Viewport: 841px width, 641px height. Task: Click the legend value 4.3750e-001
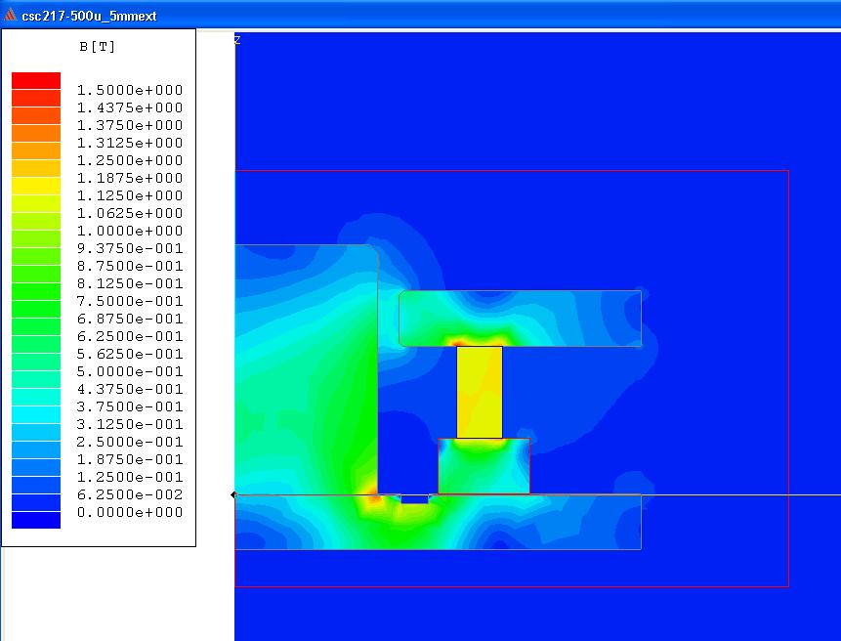click(130, 390)
